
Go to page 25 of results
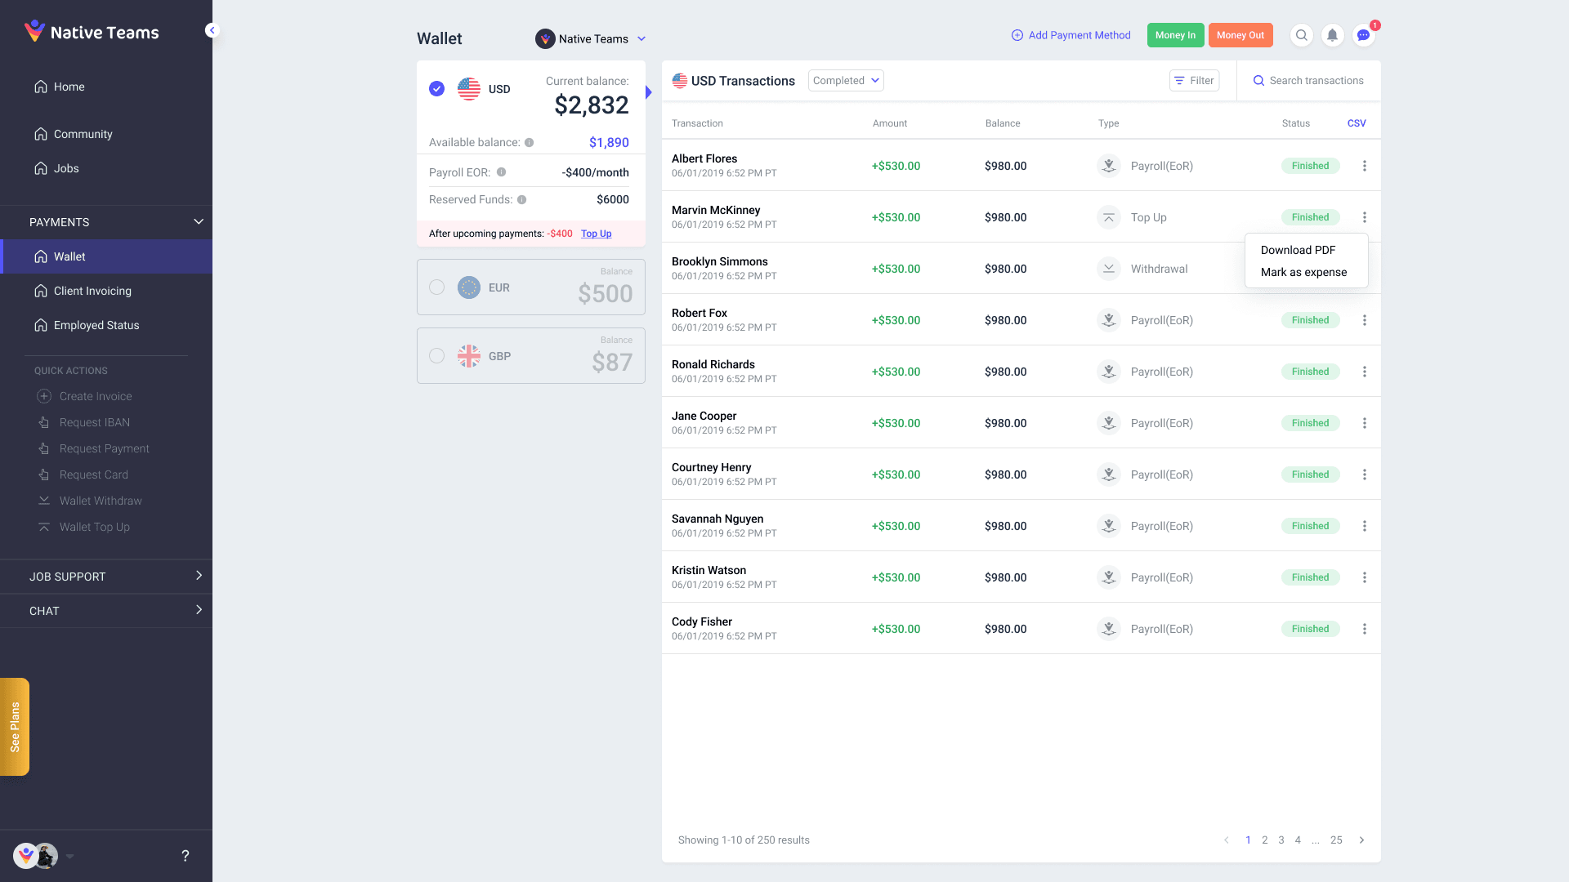pyautogui.click(x=1336, y=840)
